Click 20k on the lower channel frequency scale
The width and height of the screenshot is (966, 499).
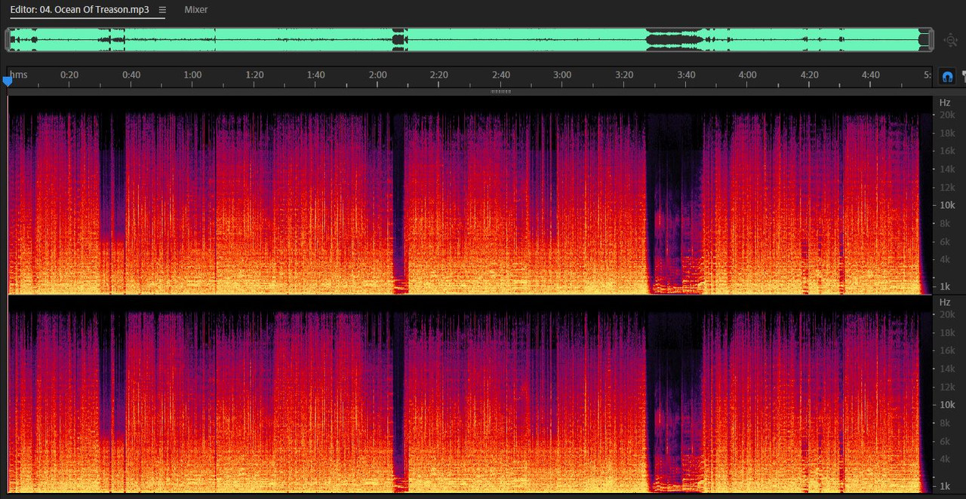pos(947,314)
